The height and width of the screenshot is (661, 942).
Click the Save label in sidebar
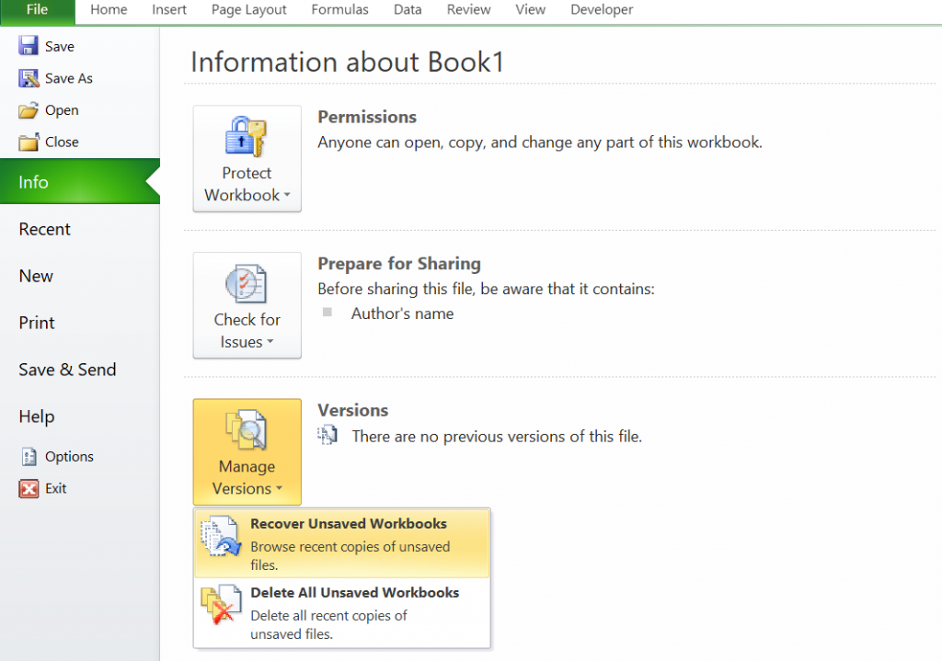60,46
